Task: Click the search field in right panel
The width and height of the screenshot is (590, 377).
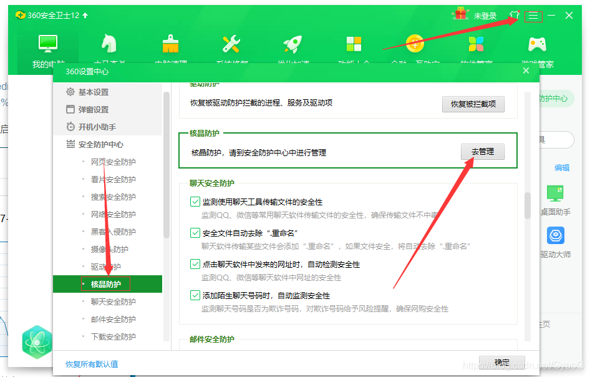Action: coord(556,140)
